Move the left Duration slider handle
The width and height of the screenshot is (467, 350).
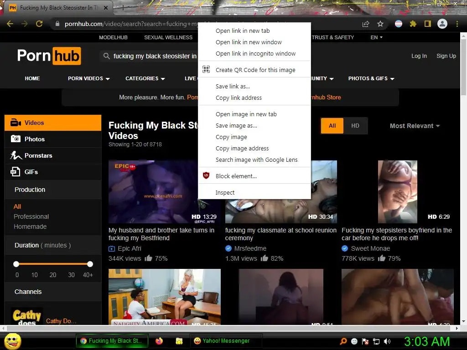tap(16, 264)
